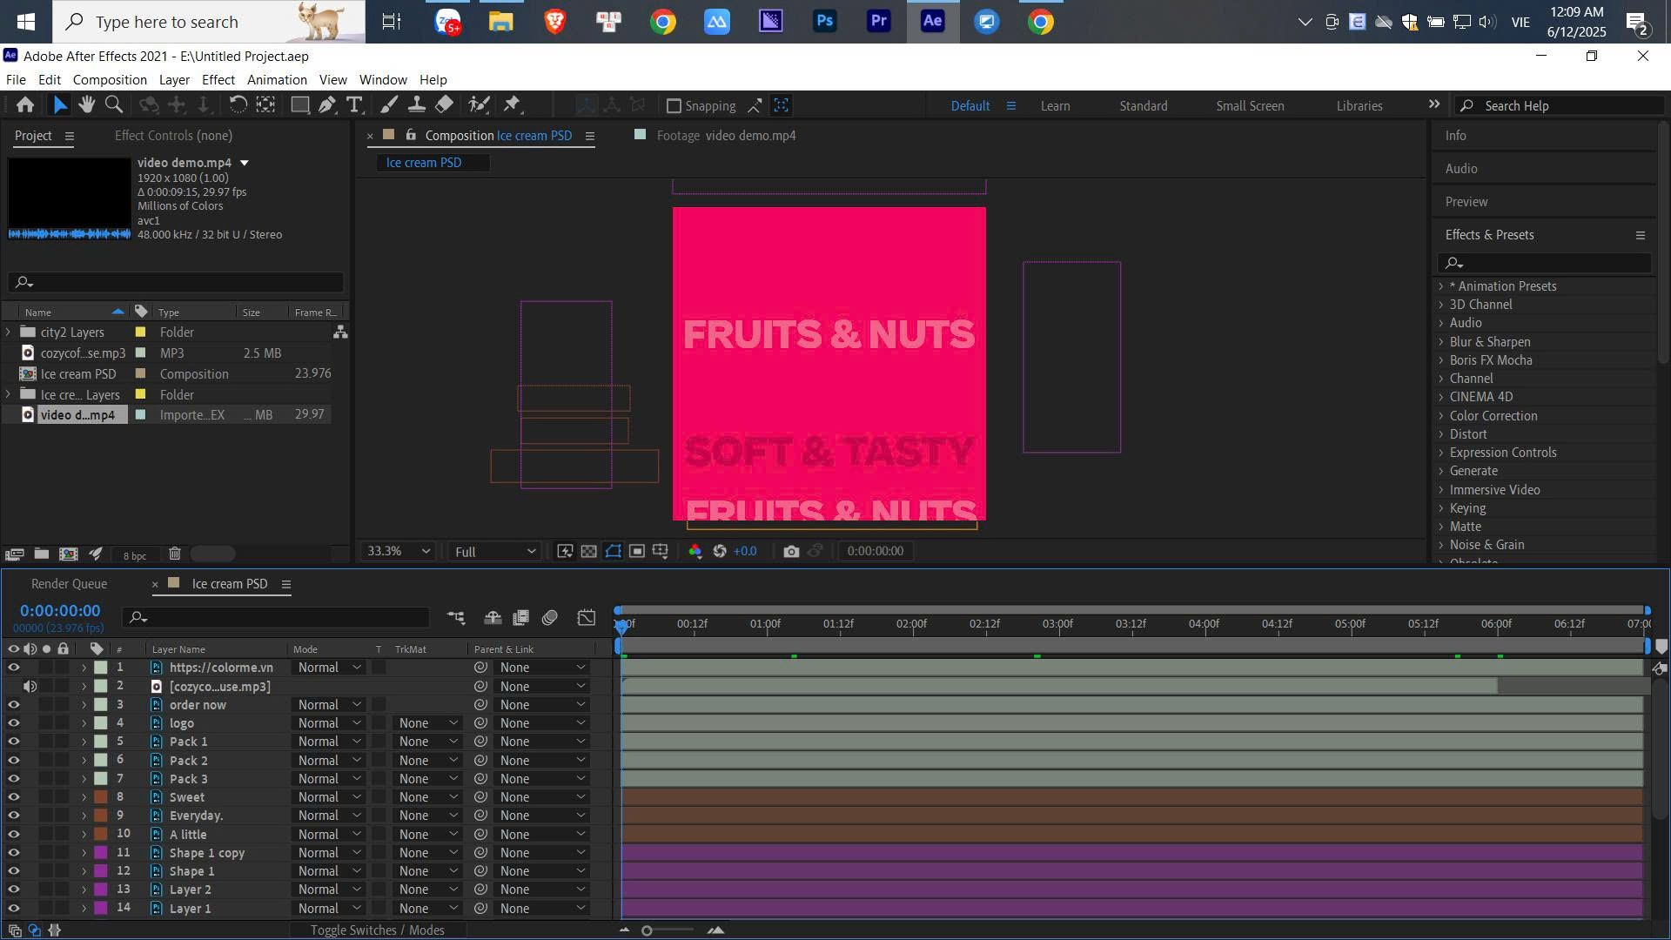The height and width of the screenshot is (940, 1671).
Task: Create a new folder in Project panel
Action: (42, 554)
